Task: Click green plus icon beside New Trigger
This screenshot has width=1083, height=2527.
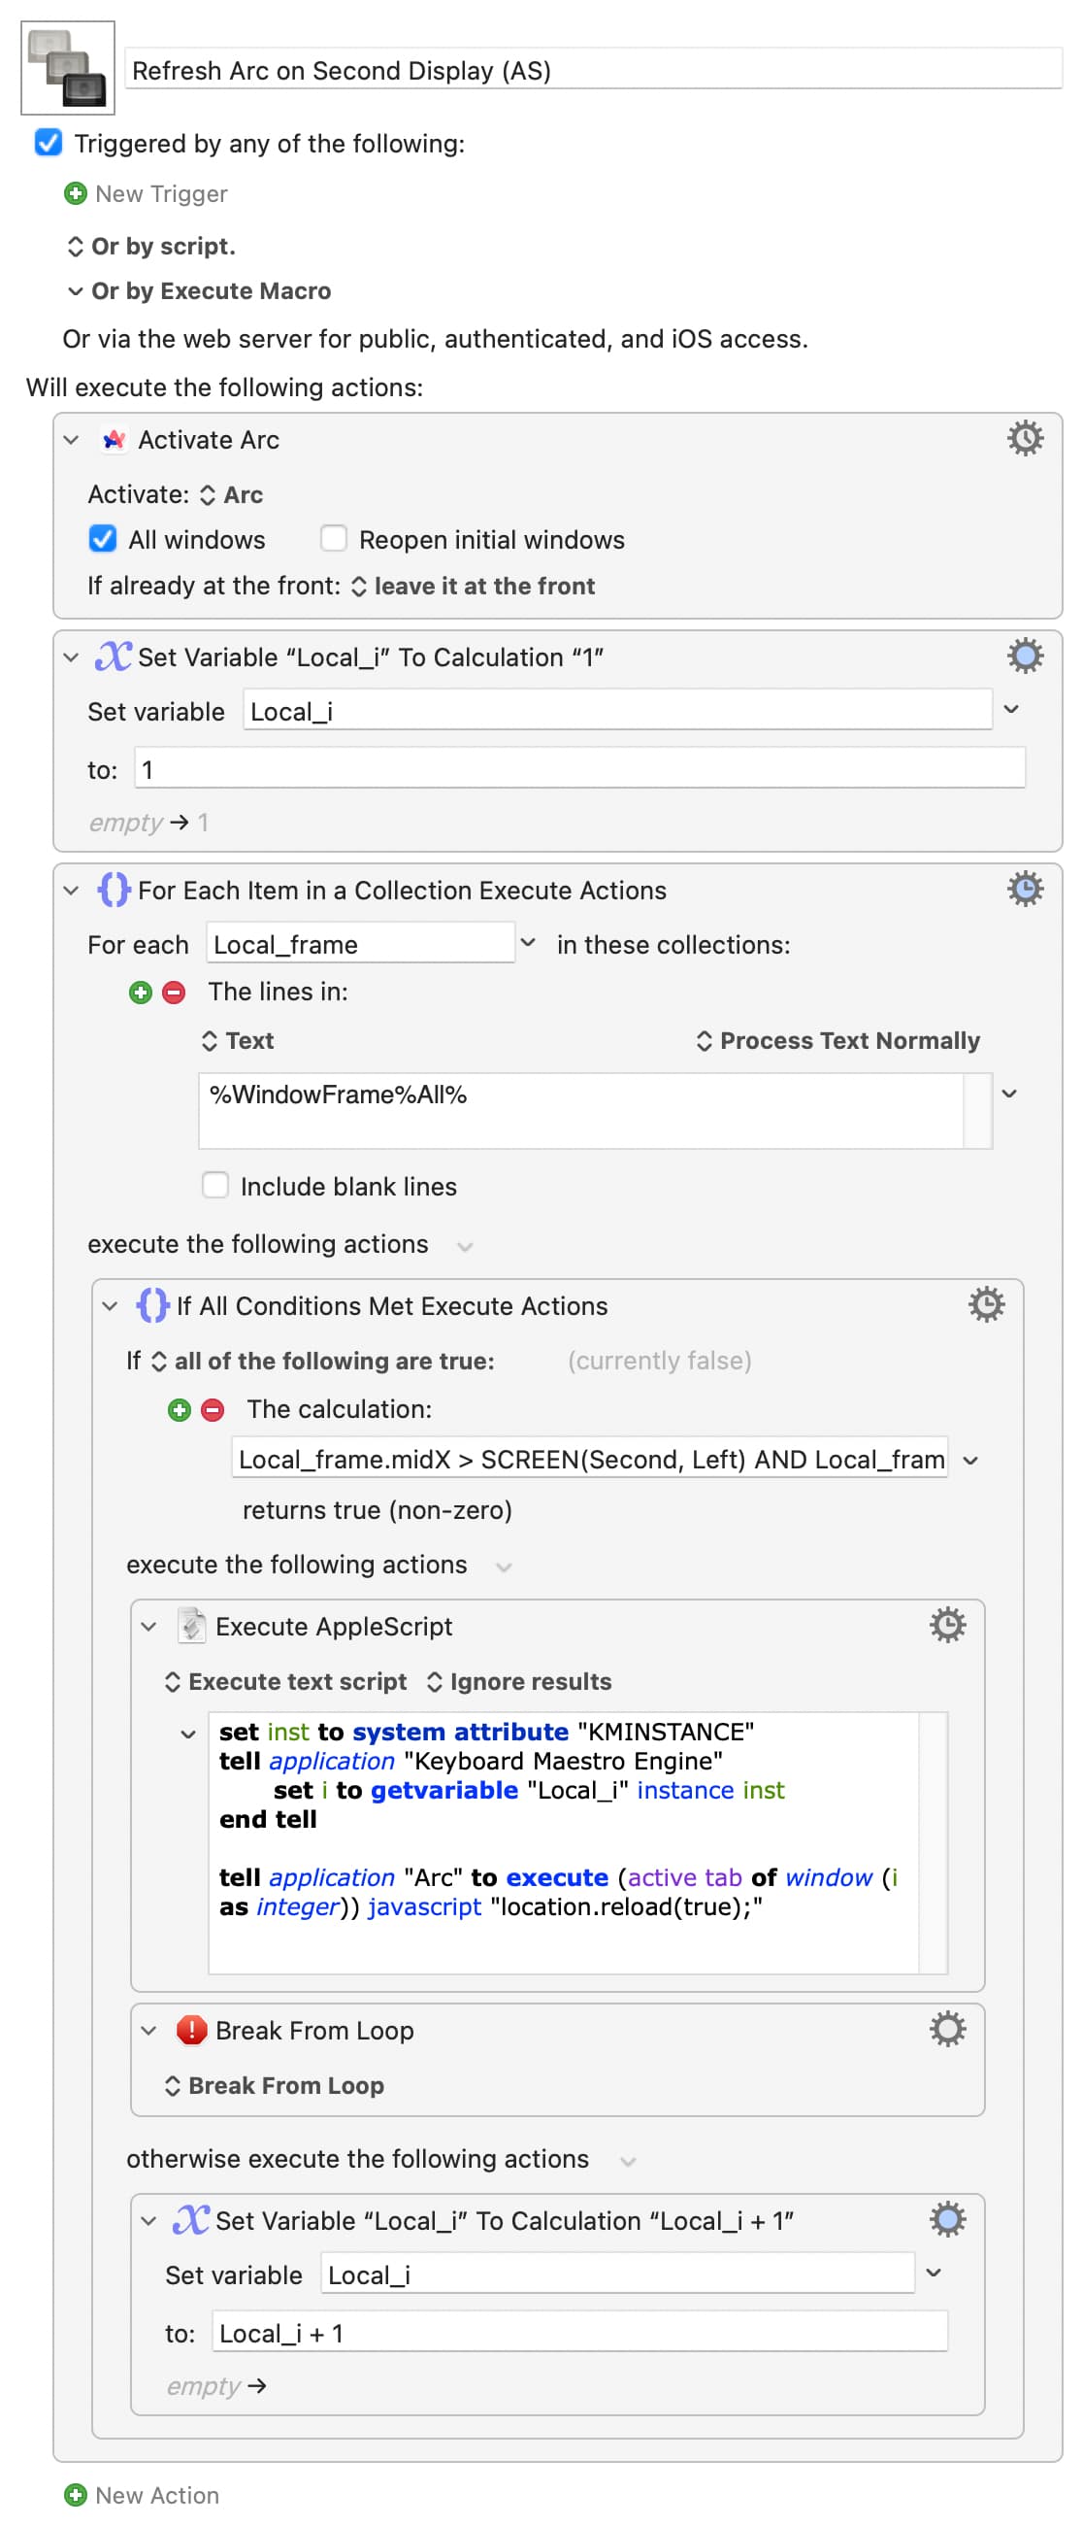Action: tap(75, 193)
